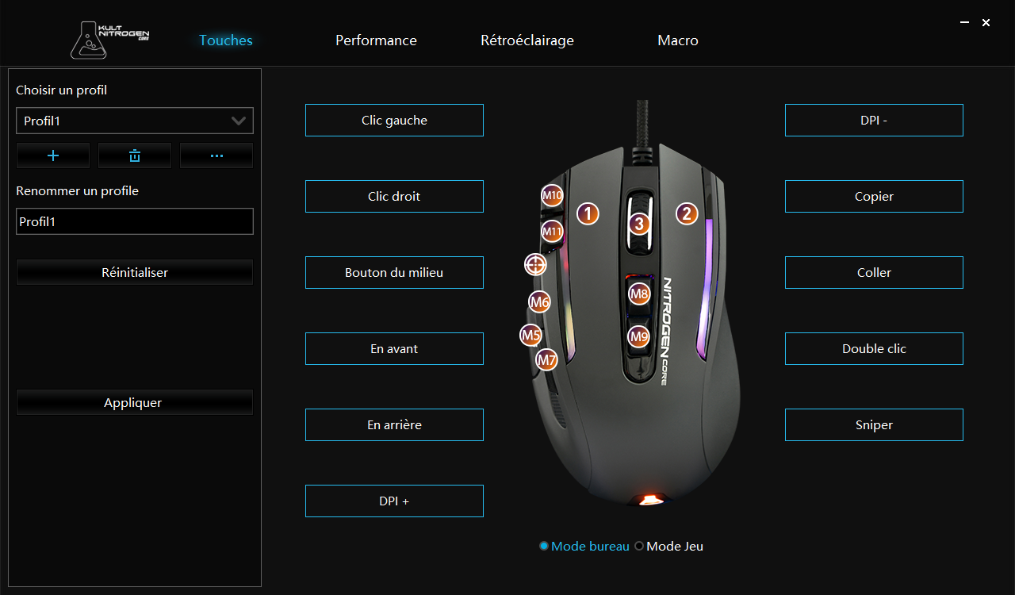Image resolution: width=1015 pixels, height=595 pixels.
Task: Open the Clic gauche assignment box
Action: tap(394, 120)
